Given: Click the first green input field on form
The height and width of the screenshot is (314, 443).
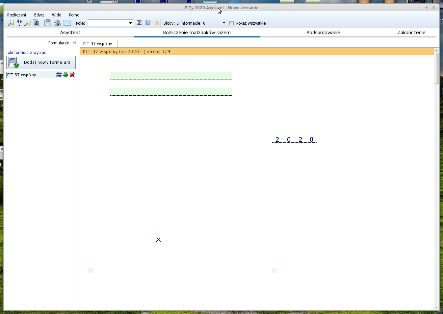Looking at the screenshot, I should (x=170, y=76).
